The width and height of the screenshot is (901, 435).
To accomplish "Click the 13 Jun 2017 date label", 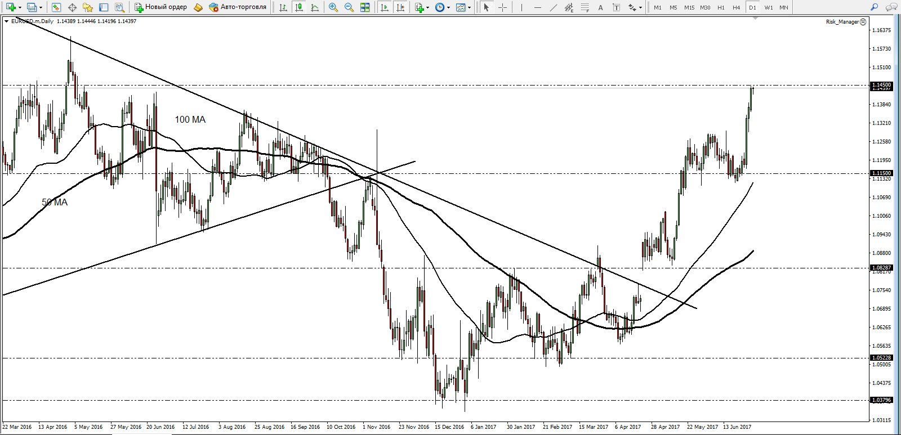I will (x=737, y=427).
